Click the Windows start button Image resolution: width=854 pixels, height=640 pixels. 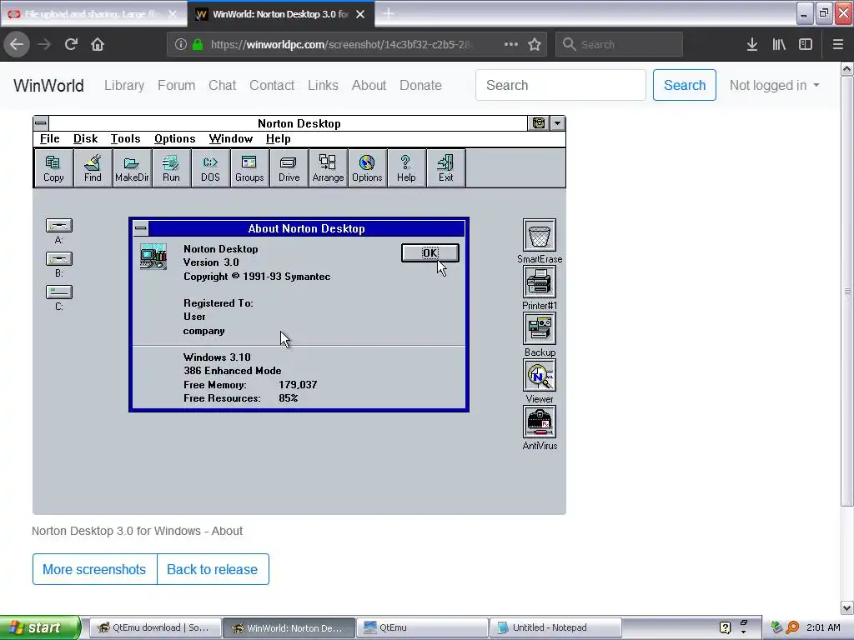click(x=40, y=627)
